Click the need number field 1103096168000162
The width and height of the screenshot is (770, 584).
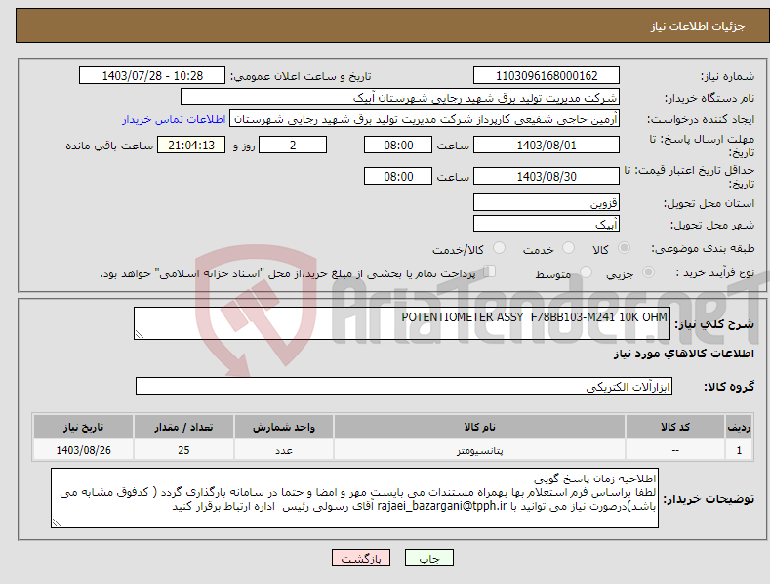547,76
